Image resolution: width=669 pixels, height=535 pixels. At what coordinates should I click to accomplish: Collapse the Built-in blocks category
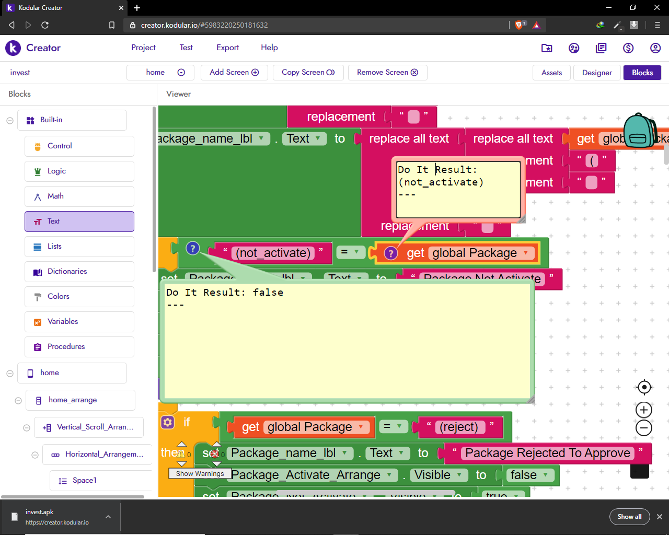pos(10,120)
